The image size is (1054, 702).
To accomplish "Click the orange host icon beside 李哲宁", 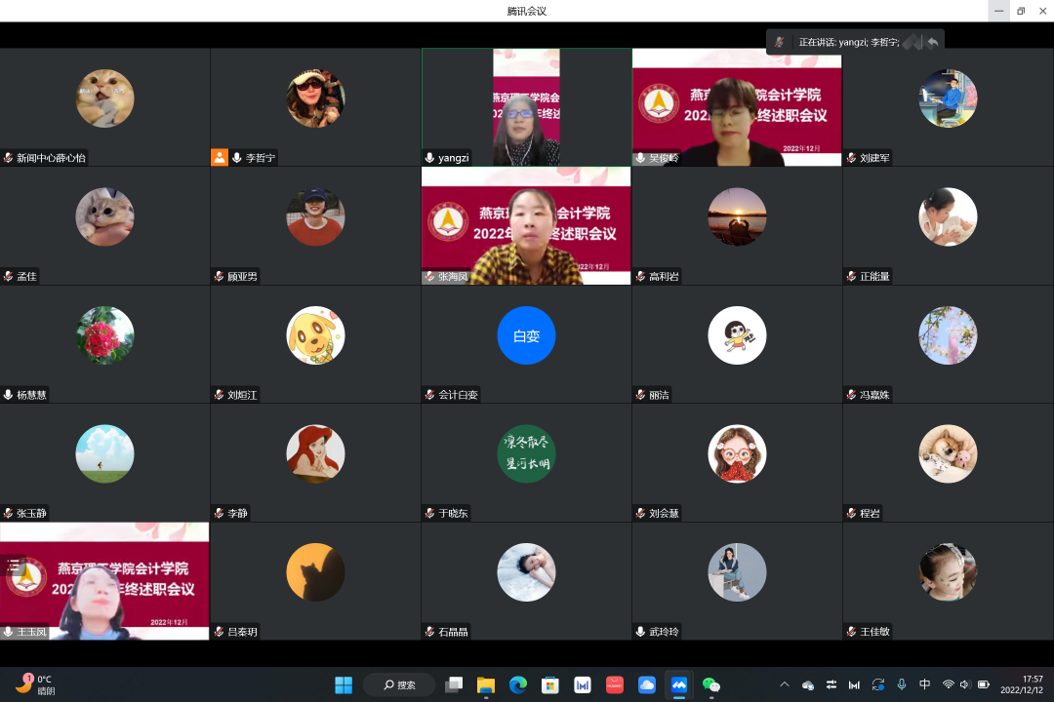I will click(220, 157).
